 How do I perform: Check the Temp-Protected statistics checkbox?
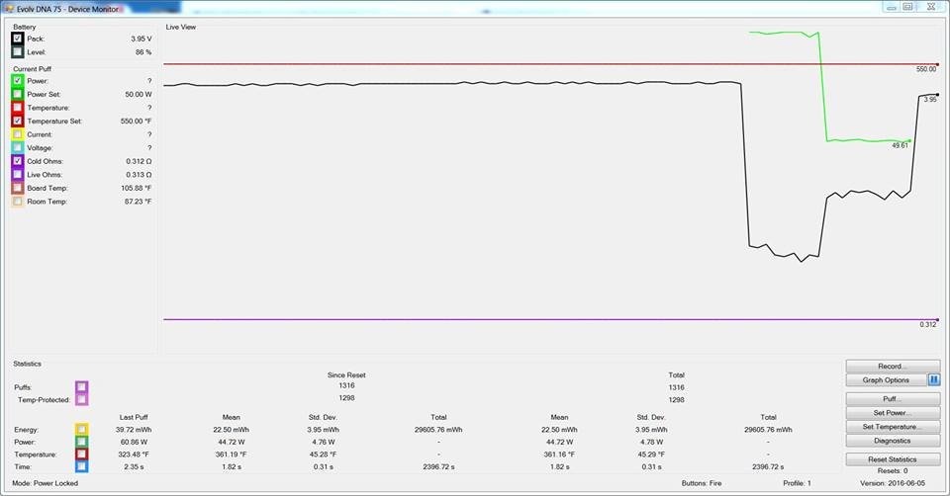82,399
